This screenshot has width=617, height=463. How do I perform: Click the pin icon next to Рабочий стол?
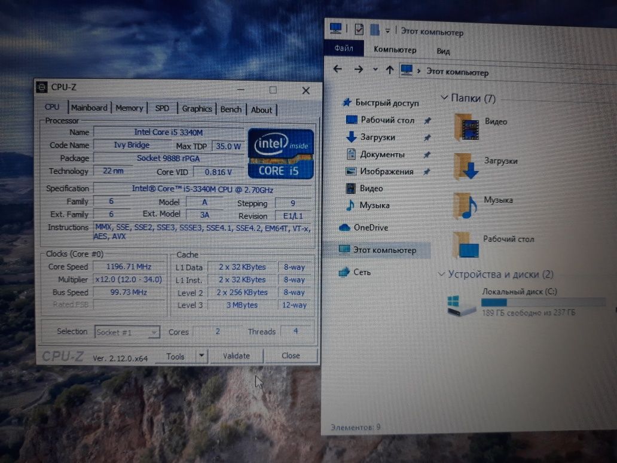(x=427, y=121)
